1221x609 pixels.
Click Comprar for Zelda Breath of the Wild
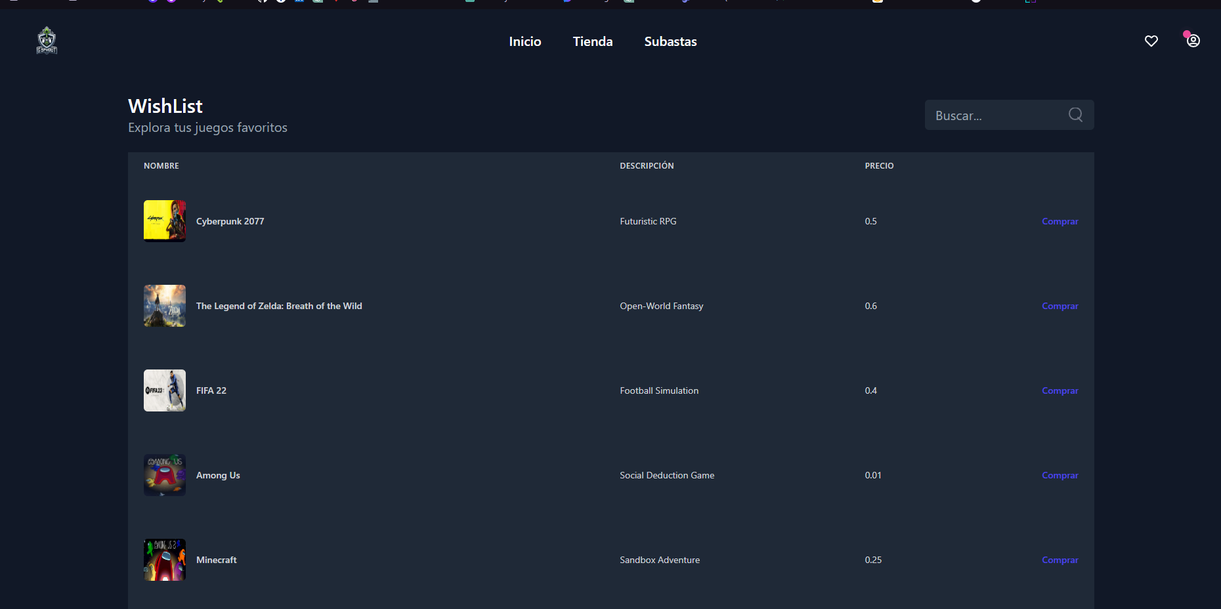1060,306
